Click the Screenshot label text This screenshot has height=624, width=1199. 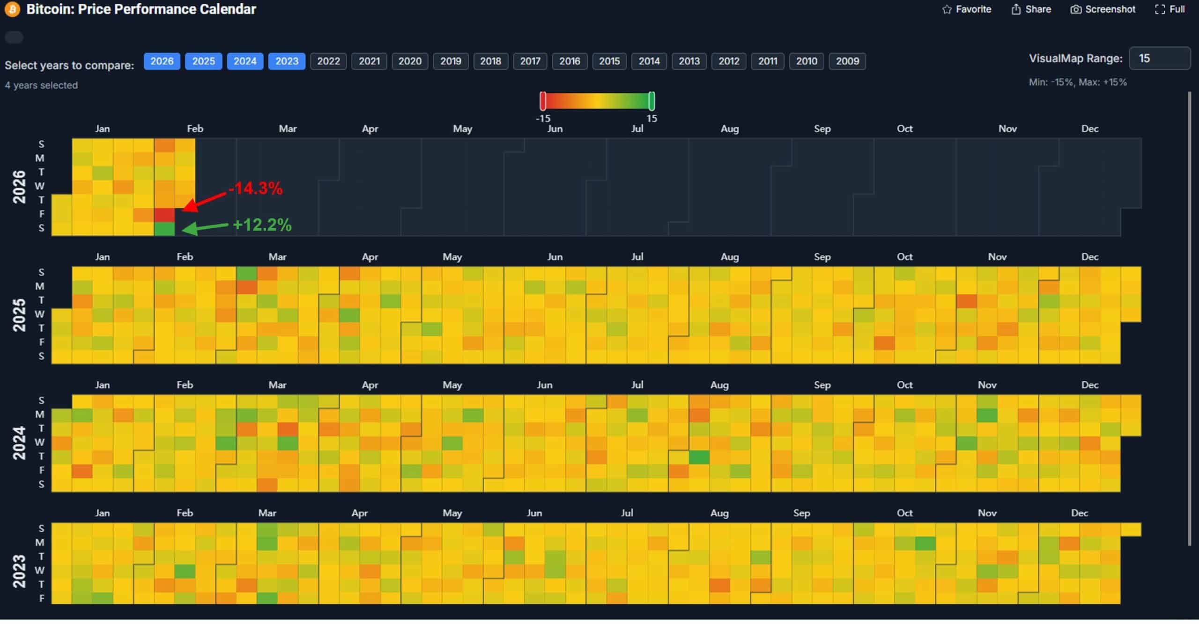(x=1110, y=9)
